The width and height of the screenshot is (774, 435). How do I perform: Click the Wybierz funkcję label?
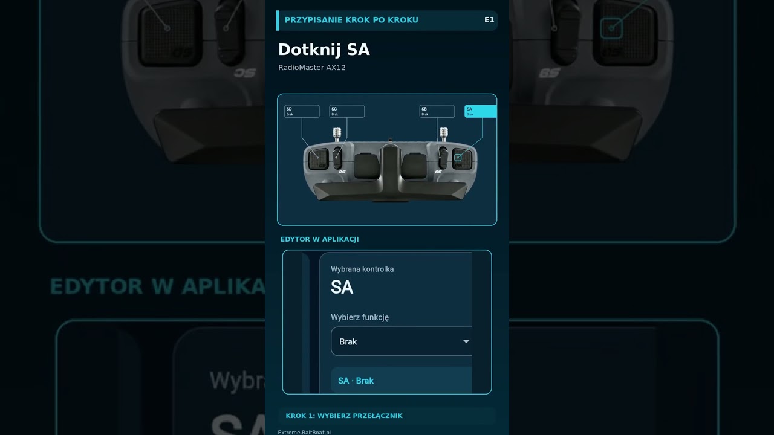tap(360, 317)
